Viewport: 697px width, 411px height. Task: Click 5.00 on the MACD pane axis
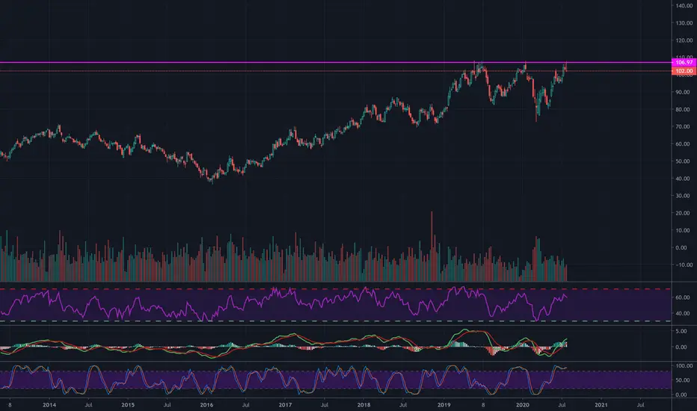pyautogui.click(x=681, y=332)
